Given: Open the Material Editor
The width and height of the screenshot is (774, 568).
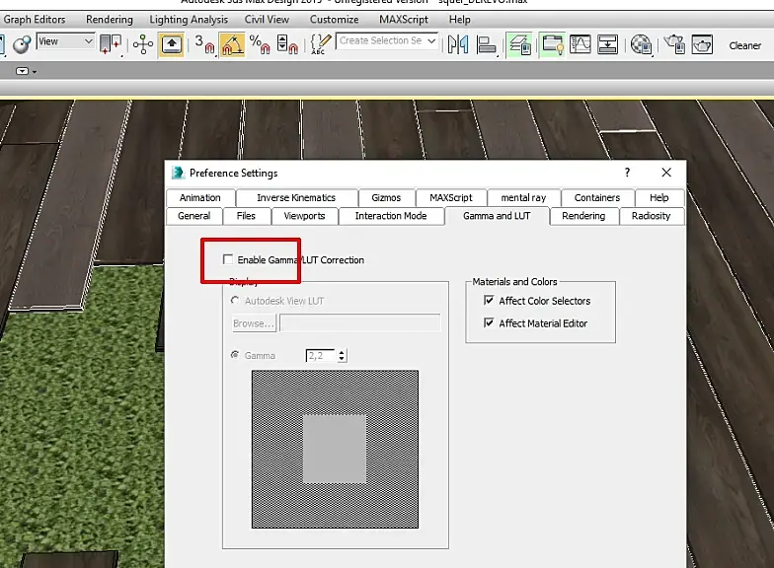Looking at the screenshot, I should (x=642, y=45).
